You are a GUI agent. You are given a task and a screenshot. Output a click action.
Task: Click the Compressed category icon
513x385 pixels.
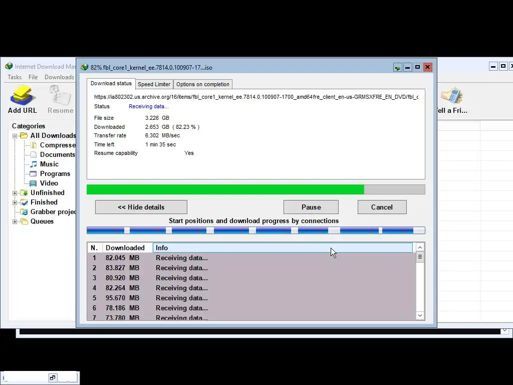coord(34,145)
